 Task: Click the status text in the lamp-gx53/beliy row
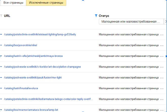point(129,34)
